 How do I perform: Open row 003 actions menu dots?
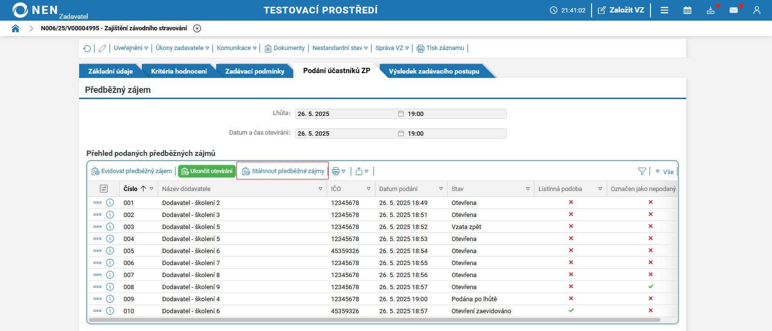(97, 227)
